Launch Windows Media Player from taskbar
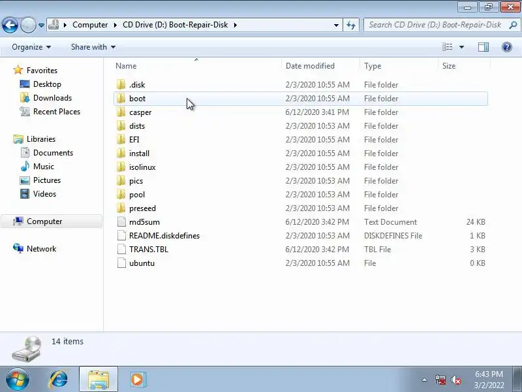 pyautogui.click(x=137, y=380)
